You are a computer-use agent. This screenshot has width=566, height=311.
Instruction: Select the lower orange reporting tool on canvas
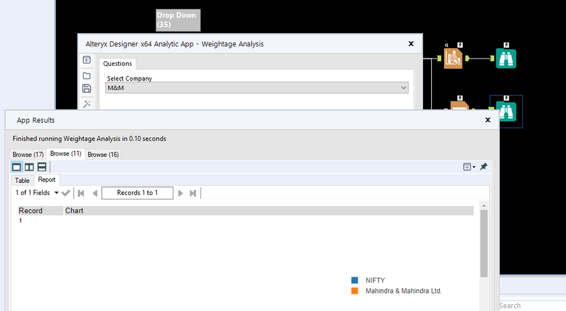[459, 105]
